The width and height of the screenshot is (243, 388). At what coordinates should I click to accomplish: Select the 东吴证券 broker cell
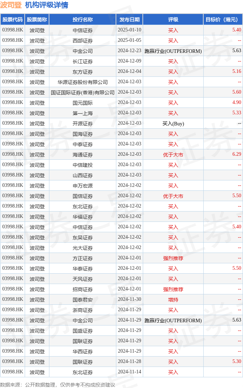point(83,238)
